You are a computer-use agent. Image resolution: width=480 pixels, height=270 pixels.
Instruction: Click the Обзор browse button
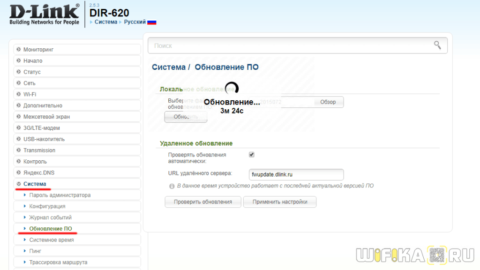(328, 102)
